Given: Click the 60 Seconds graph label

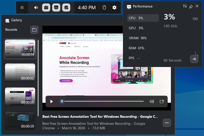Looking at the screenshot, I should [x=172, y=60].
